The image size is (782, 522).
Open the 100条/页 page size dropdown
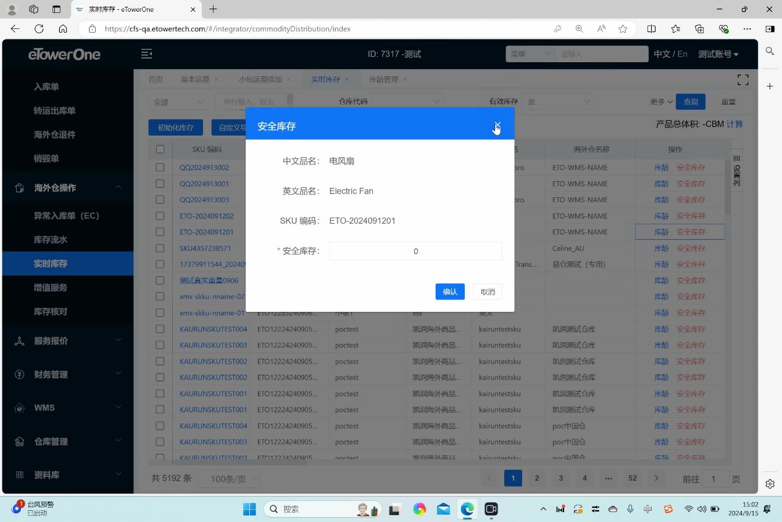(228, 479)
